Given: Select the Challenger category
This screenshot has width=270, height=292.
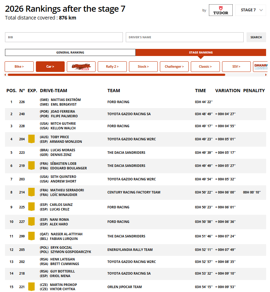Looking at the screenshot, I should [174, 67].
